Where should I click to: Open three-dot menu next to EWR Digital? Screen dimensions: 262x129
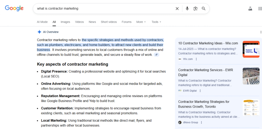(x=200, y=91)
